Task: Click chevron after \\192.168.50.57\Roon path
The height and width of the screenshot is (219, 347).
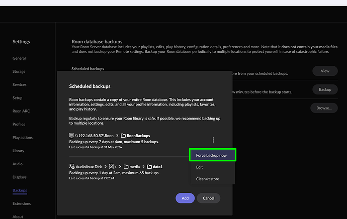Action: pos(117,136)
